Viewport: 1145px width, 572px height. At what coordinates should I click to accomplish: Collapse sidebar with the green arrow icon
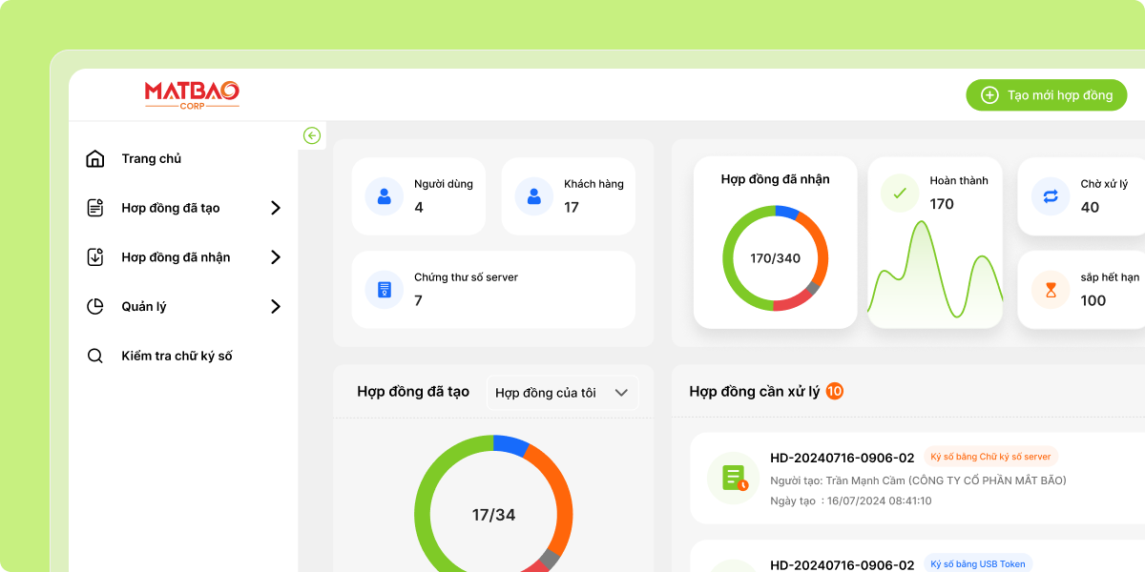pyautogui.click(x=311, y=135)
